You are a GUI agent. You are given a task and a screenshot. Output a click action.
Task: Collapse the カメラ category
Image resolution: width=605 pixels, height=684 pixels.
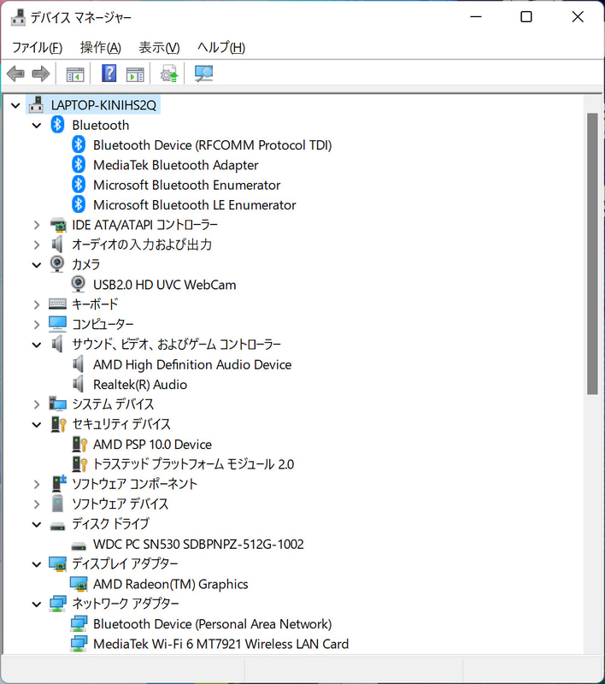37,265
